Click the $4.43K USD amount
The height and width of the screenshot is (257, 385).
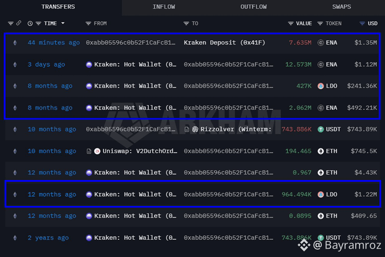(365, 173)
